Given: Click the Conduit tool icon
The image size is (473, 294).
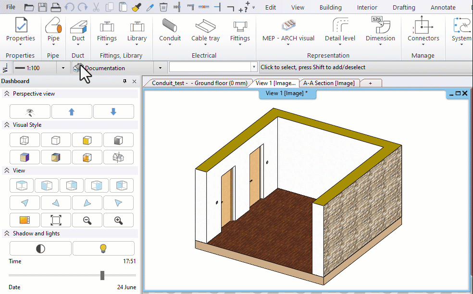Looking at the screenshot, I should (170, 26).
